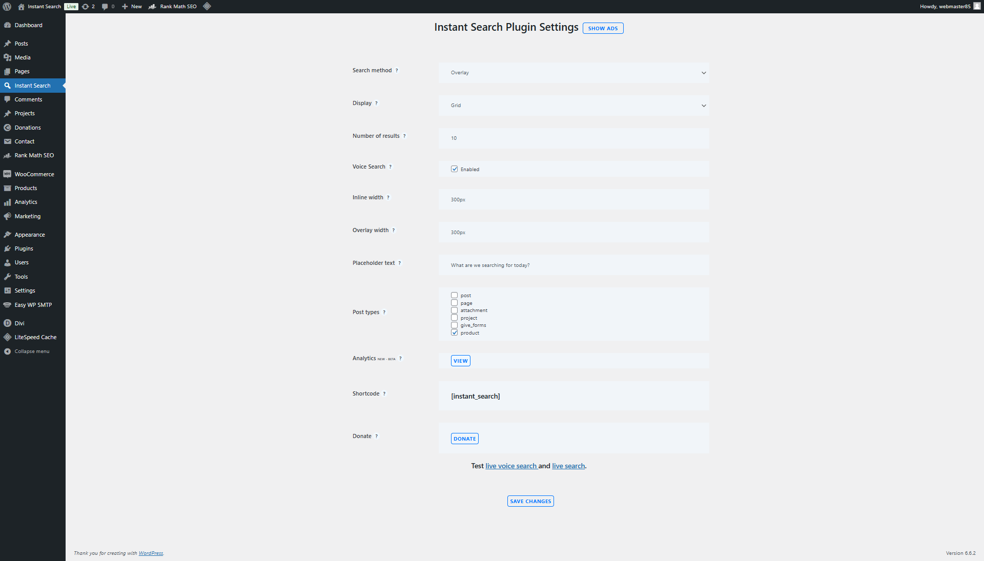Image resolution: width=984 pixels, height=561 pixels.
Task: Click the Placeholder text input field
Action: coord(573,265)
